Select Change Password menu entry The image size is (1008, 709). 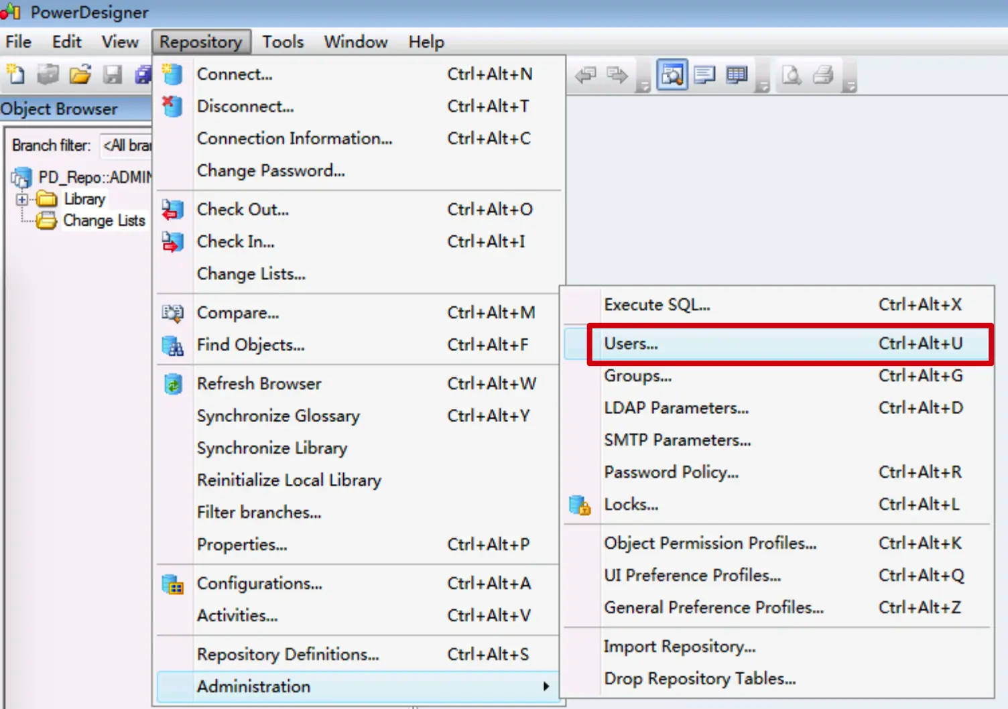[x=359, y=171]
